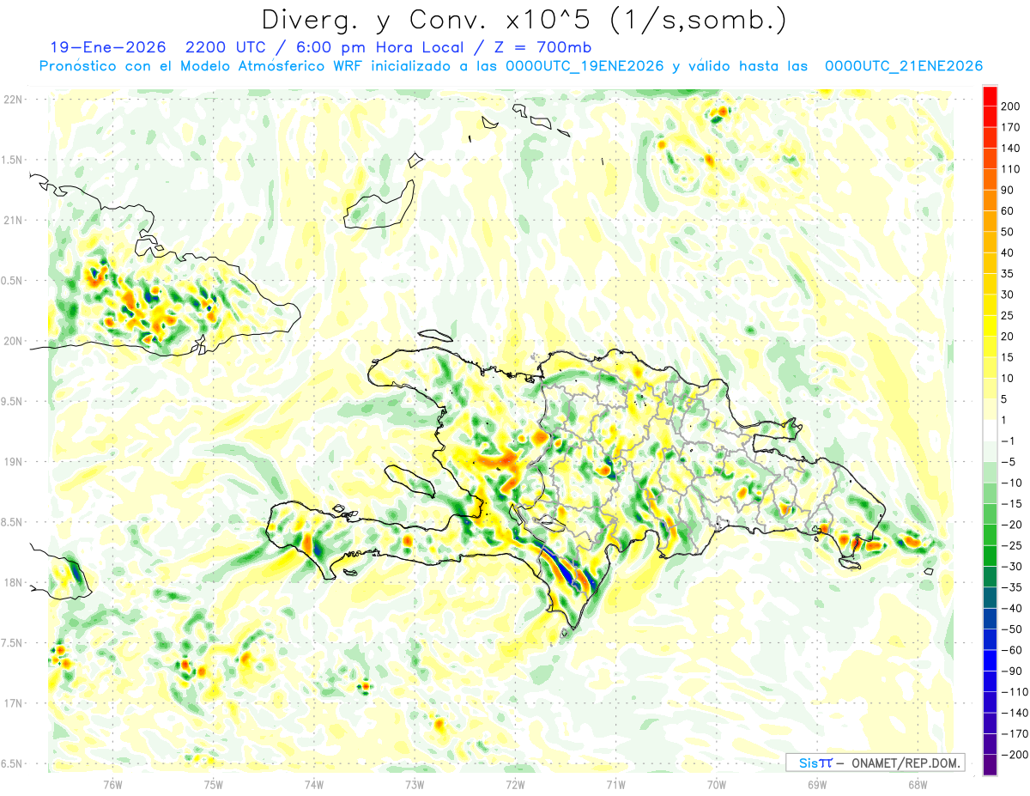Click the '20N' latitude label
The width and height of the screenshot is (1030, 796).
pyautogui.click(x=13, y=341)
